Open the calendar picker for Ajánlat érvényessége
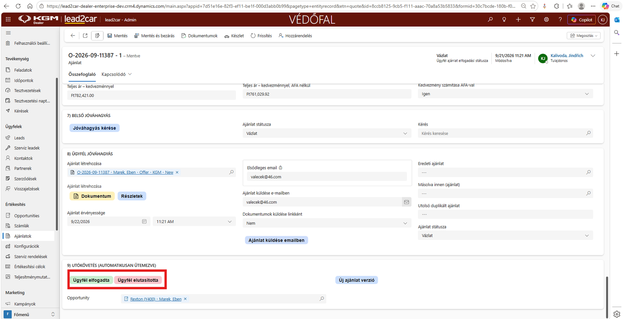 (144, 221)
